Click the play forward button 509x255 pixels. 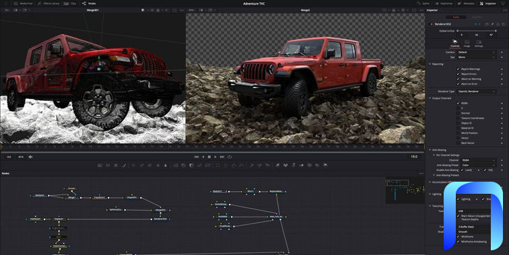coord(215,157)
